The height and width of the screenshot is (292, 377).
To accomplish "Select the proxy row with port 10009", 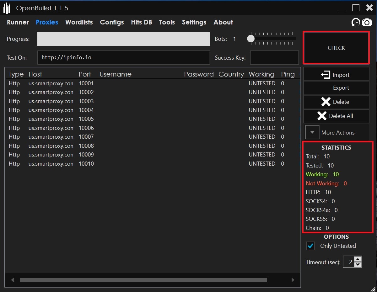I will pos(153,155).
